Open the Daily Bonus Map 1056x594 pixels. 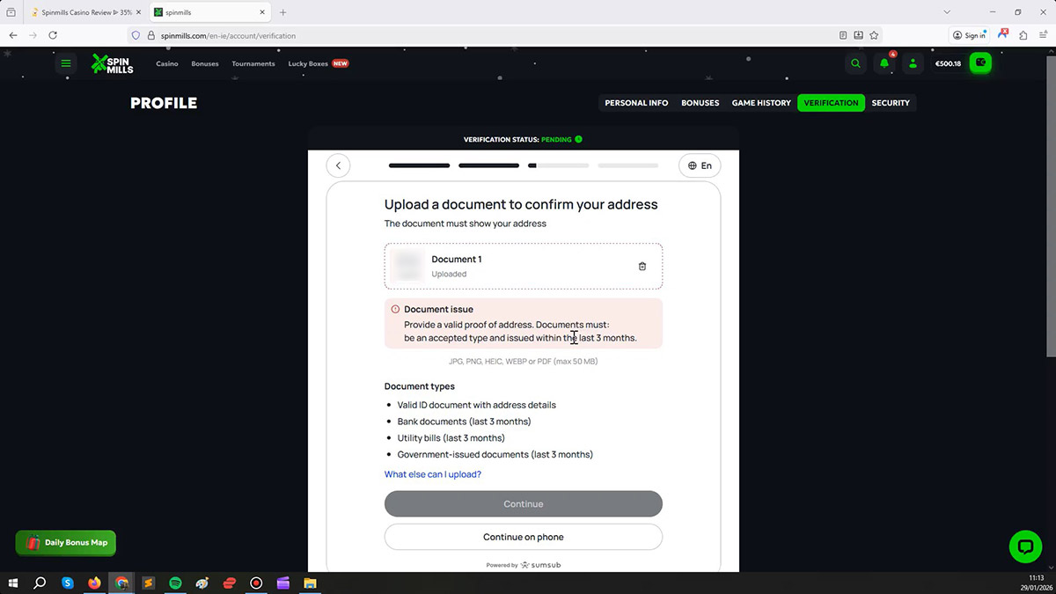click(66, 543)
